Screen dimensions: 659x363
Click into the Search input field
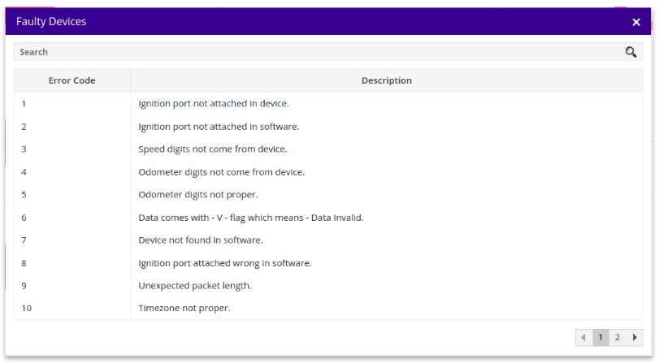click(317, 52)
